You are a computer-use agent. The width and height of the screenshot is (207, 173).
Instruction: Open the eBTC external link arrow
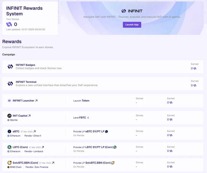coord(35,131)
